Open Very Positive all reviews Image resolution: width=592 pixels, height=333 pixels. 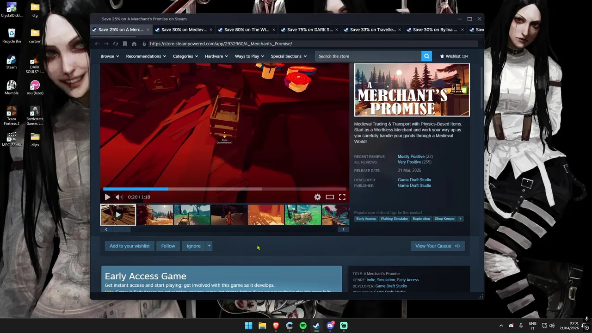click(409, 162)
